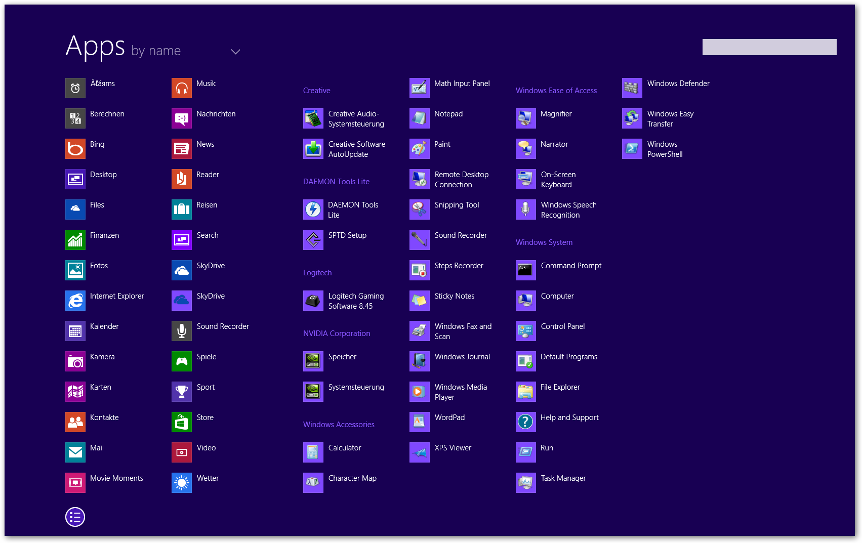
Task: Click the Windows Easy Transfer label
Action: pyautogui.click(x=671, y=119)
